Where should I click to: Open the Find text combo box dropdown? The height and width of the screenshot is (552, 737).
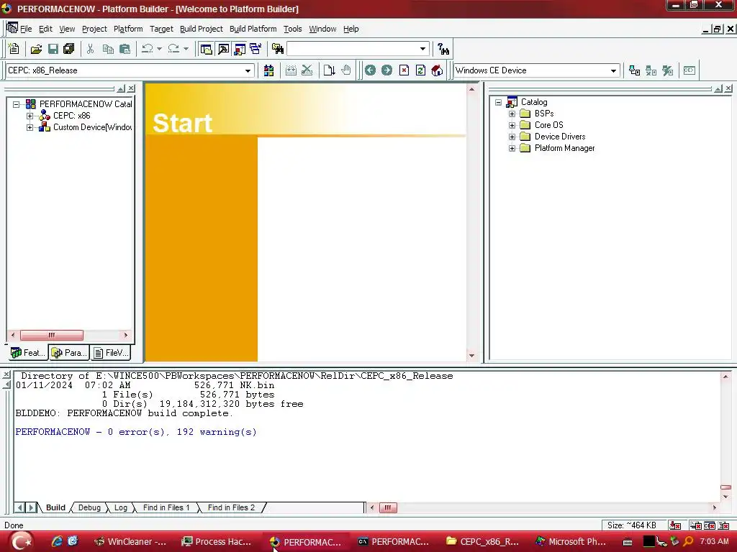(422, 49)
